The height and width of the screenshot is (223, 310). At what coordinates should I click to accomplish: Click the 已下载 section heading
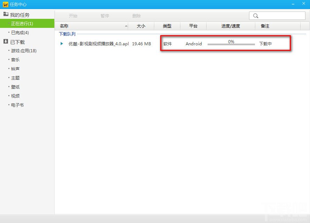[18, 42]
